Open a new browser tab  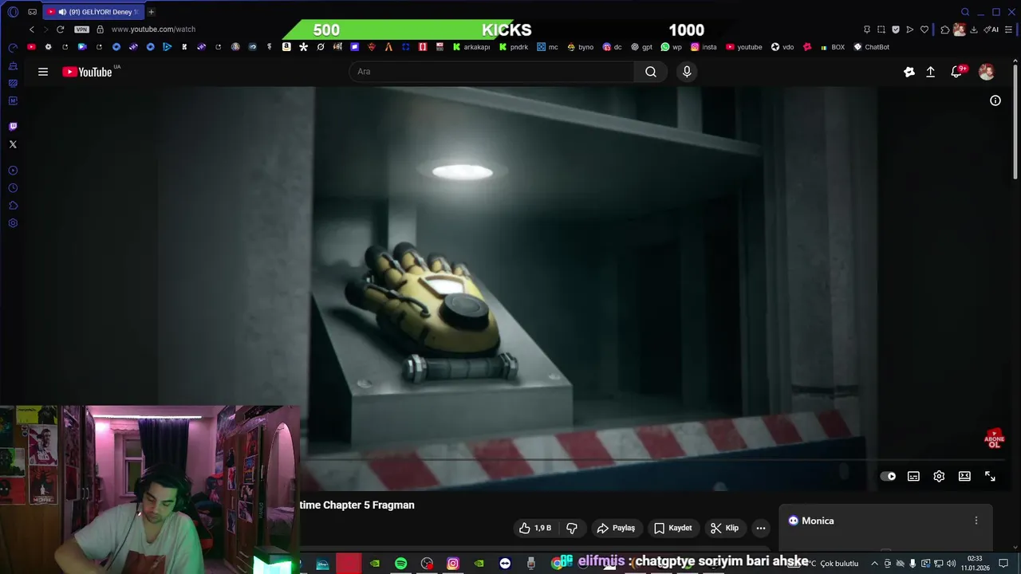tap(151, 12)
